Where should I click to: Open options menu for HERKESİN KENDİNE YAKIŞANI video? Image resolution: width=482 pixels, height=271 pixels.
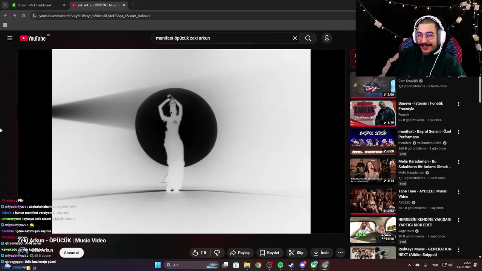[x=458, y=220]
